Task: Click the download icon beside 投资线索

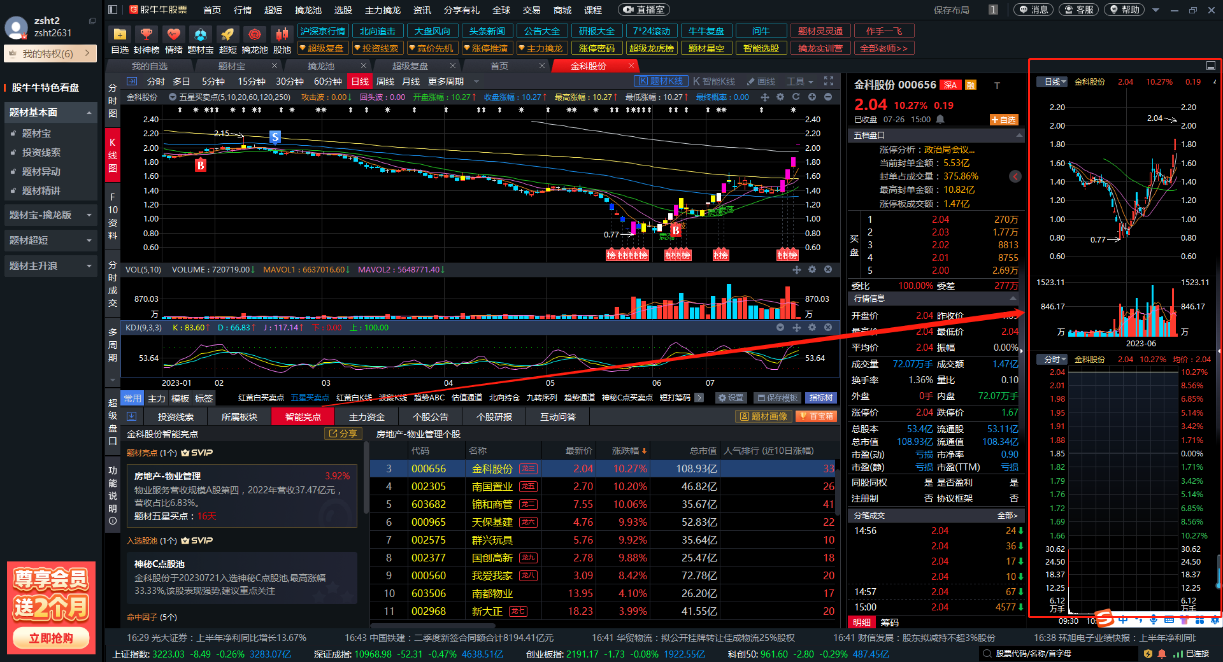Action: 132,416
